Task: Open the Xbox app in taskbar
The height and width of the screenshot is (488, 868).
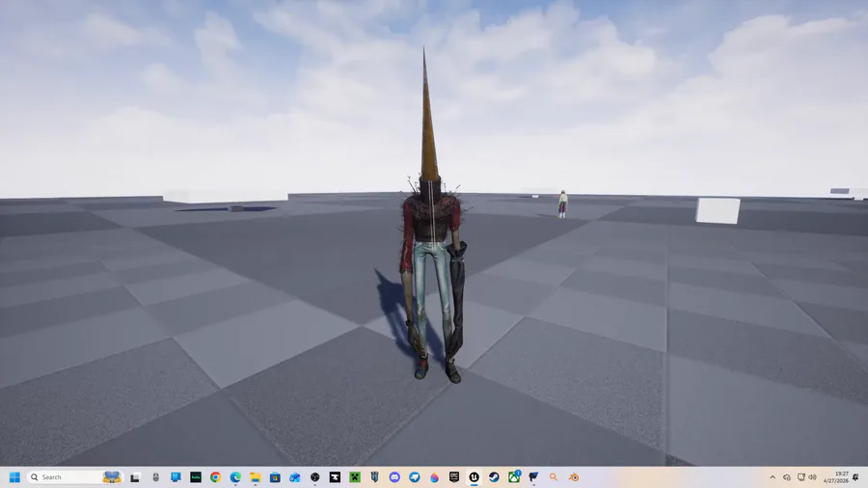Action: (514, 477)
